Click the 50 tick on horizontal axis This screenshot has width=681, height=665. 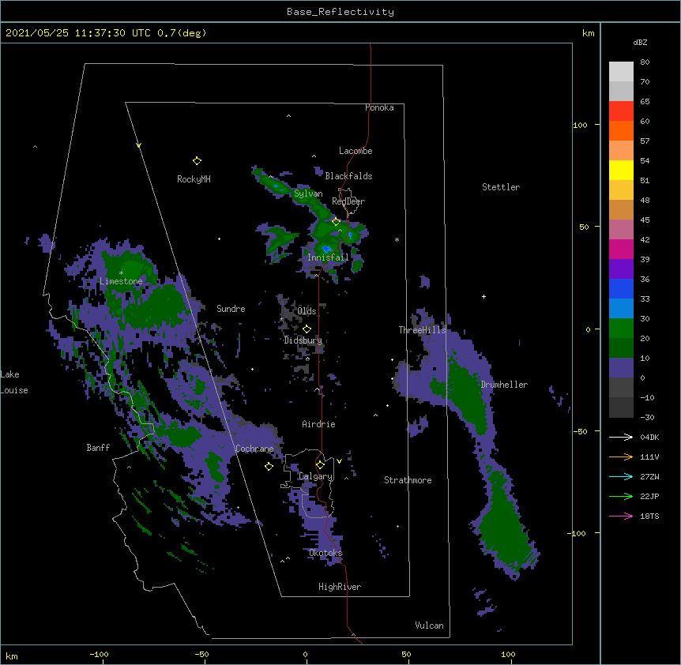pos(406,654)
